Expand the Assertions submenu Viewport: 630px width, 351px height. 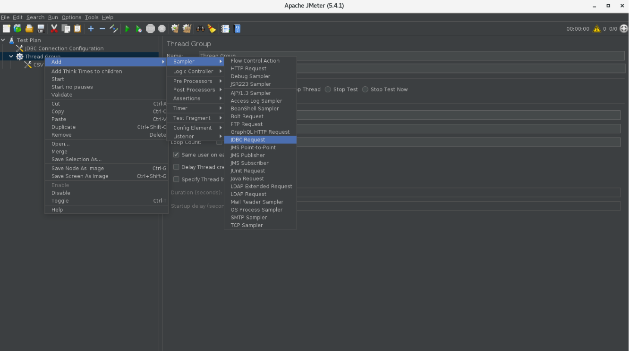pos(195,98)
